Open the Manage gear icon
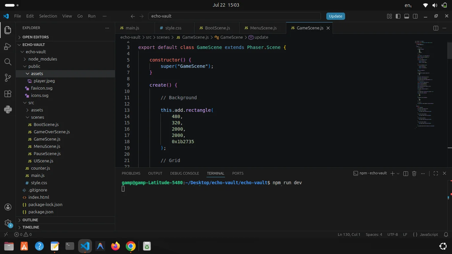This screenshot has width=452, height=254. (x=8, y=223)
